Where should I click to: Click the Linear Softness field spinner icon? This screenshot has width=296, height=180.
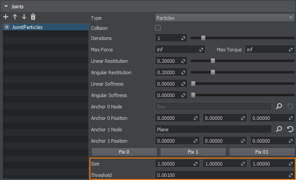click(183, 84)
